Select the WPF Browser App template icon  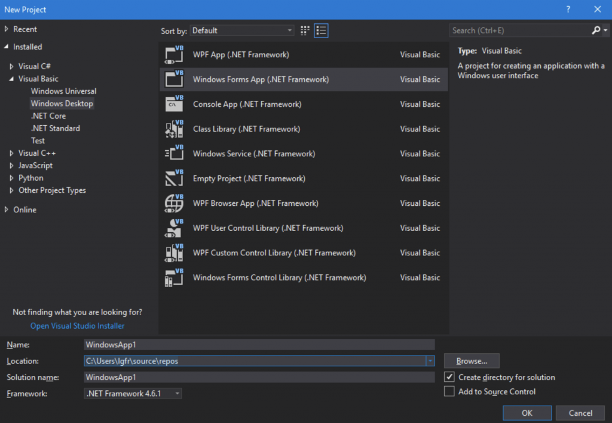click(173, 203)
